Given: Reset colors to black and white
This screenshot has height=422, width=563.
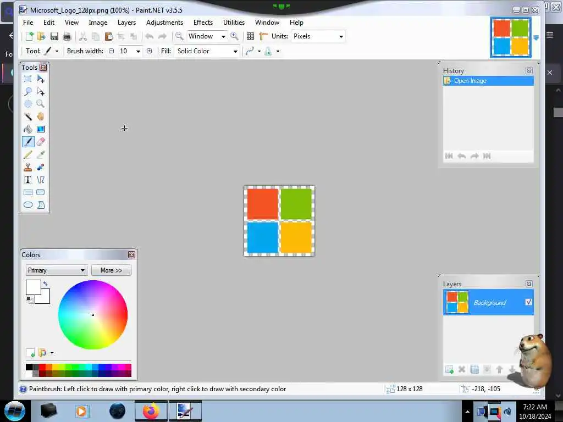Looking at the screenshot, I should 29,299.
